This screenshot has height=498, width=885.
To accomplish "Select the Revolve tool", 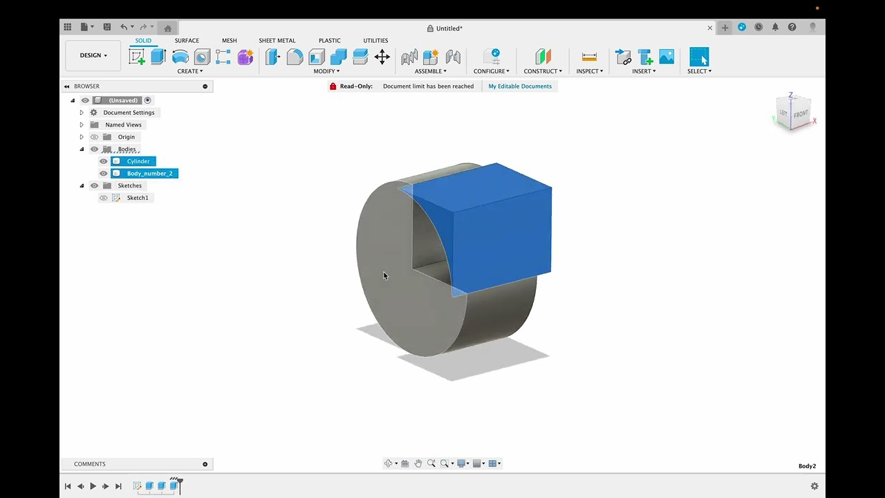I will 180,57.
